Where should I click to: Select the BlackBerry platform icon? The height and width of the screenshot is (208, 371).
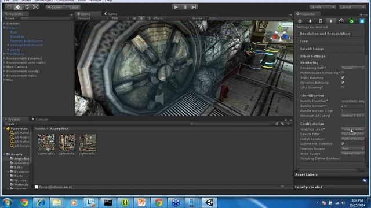click(x=341, y=21)
